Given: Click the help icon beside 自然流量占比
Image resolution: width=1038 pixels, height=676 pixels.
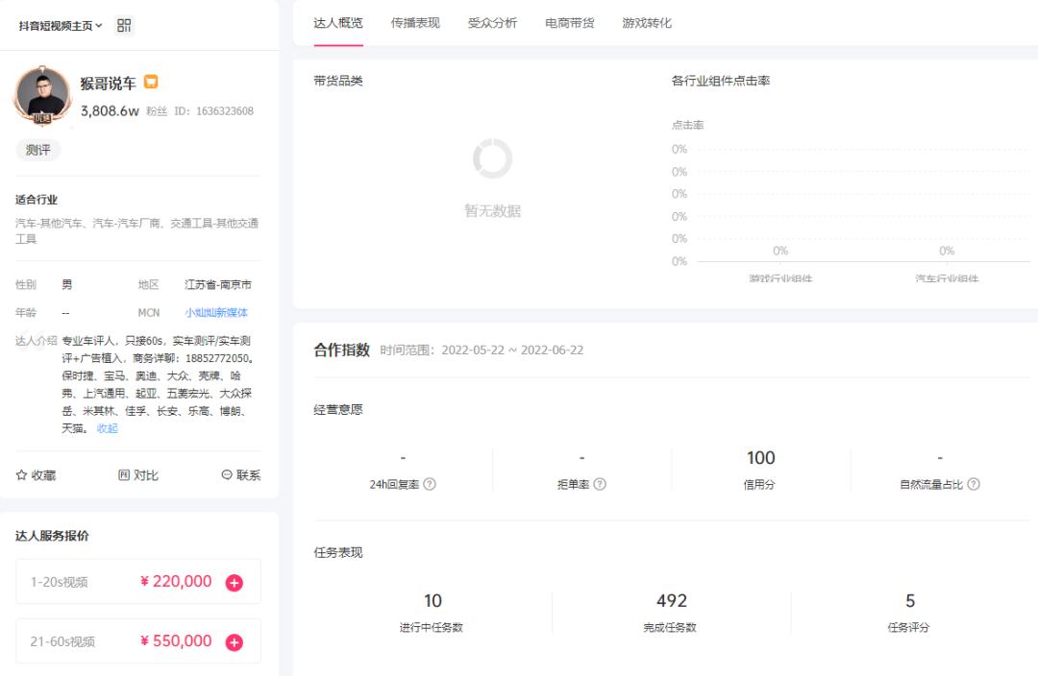Looking at the screenshot, I should click(x=973, y=484).
